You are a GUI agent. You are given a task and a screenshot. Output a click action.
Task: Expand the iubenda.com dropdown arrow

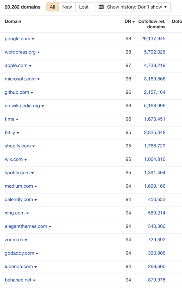tap(36, 267)
